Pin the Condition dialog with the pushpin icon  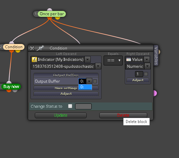(x=40, y=48)
